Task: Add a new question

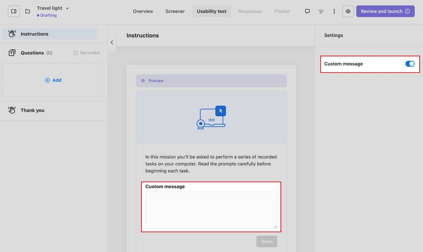Action: 53,80
